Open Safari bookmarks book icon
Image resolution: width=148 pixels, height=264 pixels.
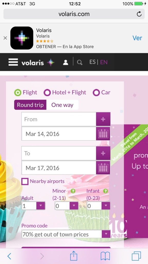coord(105,256)
